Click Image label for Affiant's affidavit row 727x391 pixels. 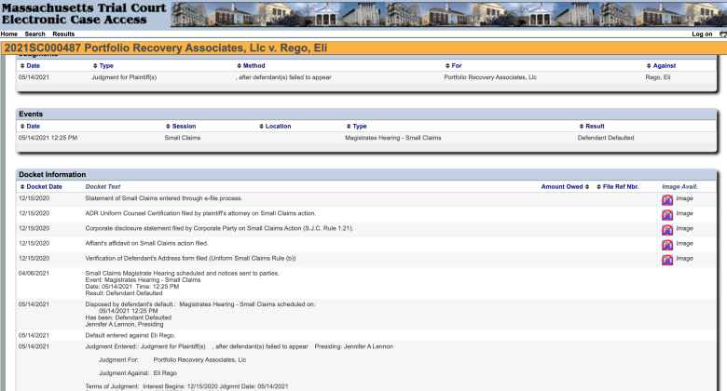pyautogui.click(x=684, y=243)
